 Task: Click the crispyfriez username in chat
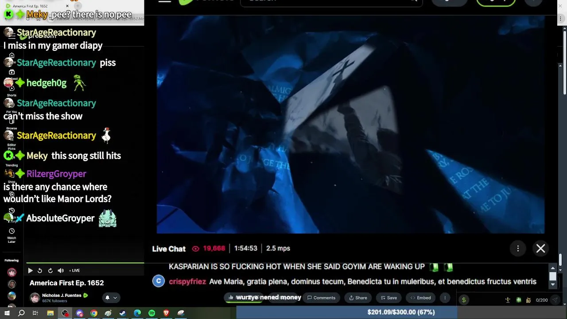[x=187, y=282]
